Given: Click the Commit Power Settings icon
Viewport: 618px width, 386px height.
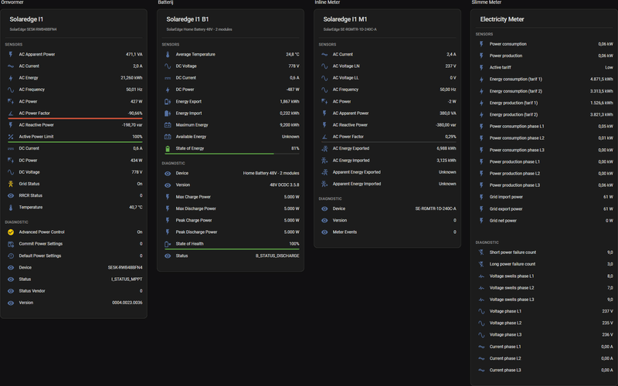Looking at the screenshot, I should point(11,243).
